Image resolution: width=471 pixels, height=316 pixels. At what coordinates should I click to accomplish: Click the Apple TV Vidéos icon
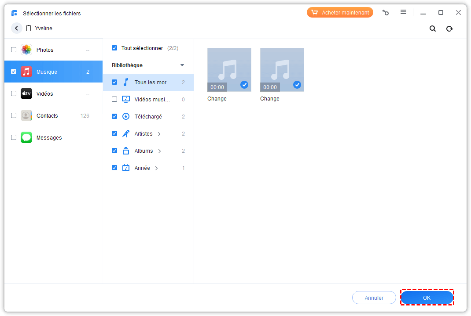pyautogui.click(x=26, y=93)
